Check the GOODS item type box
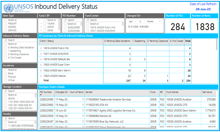220x132 pixels. 6,27
